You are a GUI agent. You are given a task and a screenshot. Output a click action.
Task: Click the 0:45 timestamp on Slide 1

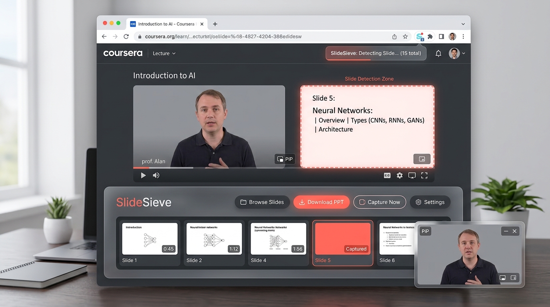169,249
